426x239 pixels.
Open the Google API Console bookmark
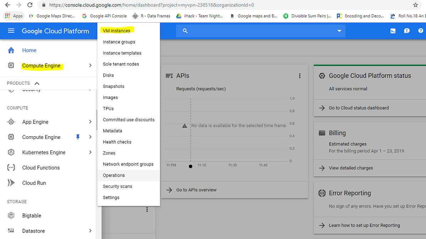tap(104, 16)
